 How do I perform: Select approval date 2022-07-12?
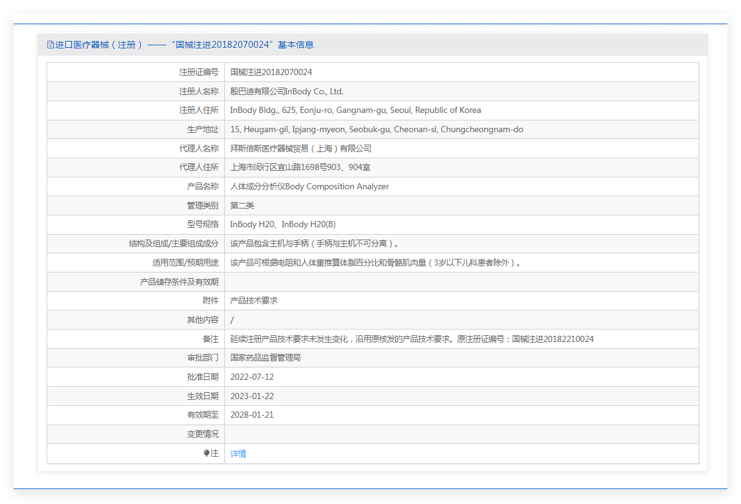pos(252,377)
